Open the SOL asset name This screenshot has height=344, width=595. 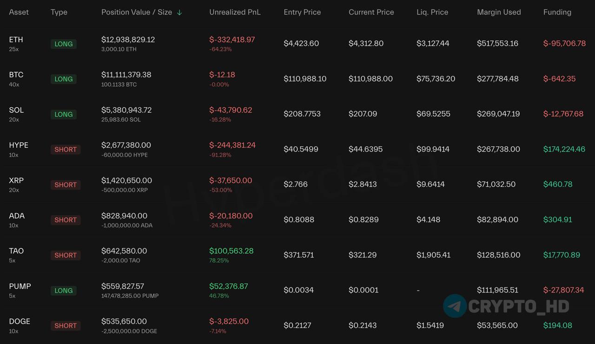point(16,110)
